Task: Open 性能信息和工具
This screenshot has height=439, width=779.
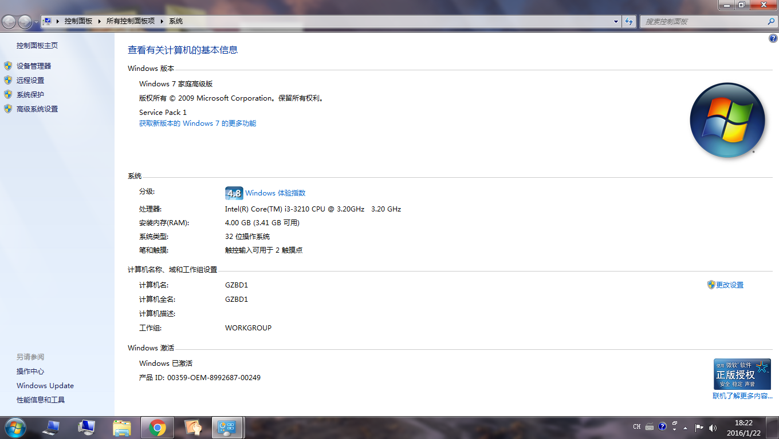Action: point(41,400)
